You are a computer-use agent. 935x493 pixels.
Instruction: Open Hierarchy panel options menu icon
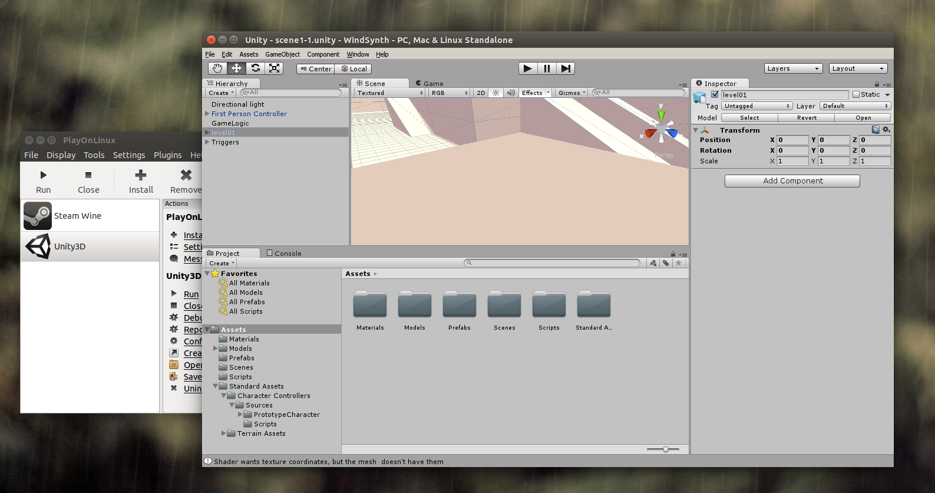tap(343, 85)
